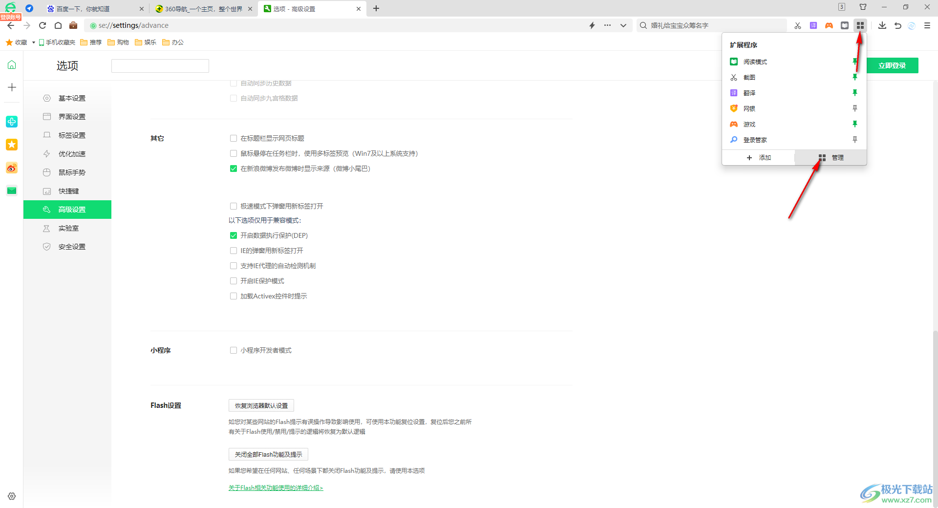
Task: Select 截图 in extensions list
Action: [749, 78]
